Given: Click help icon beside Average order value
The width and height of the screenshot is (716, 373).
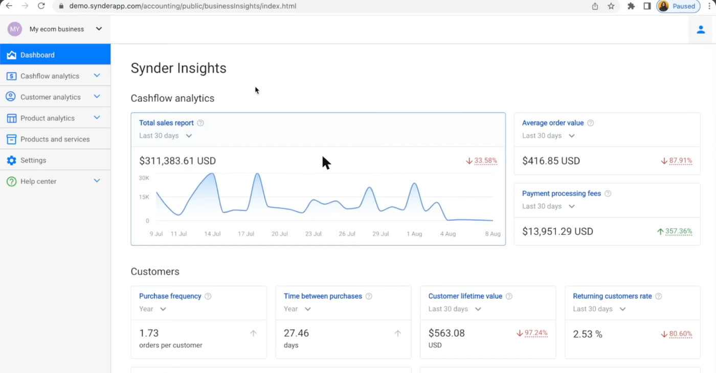Looking at the screenshot, I should click(x=591, y=123).
